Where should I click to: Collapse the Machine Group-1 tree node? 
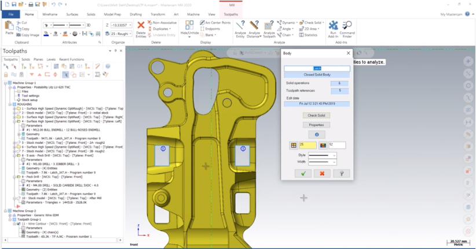[x=5, y=83]
